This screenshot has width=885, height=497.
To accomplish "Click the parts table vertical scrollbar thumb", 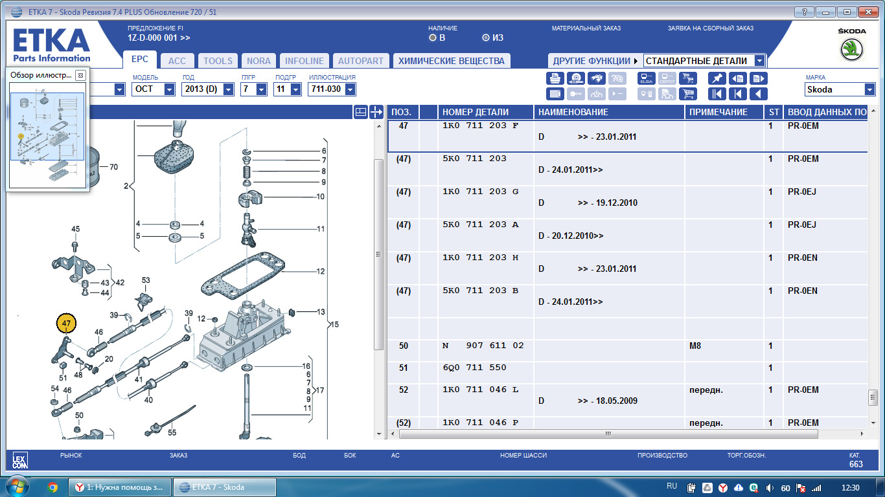I will coord(872,397).
